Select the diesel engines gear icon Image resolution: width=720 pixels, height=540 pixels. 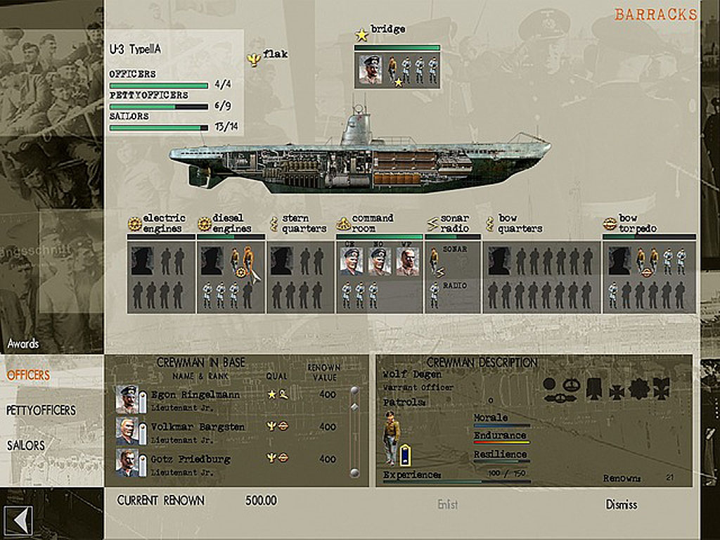[204, 224]
